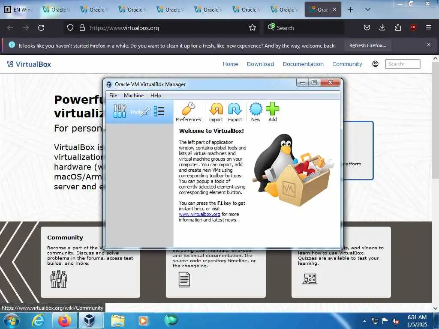The image size is (439, 329).
Task: Reload the Firefox page
Action: pos(41,28)
